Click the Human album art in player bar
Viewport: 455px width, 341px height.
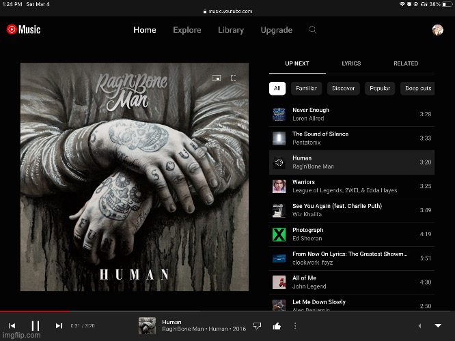(147, 325)
